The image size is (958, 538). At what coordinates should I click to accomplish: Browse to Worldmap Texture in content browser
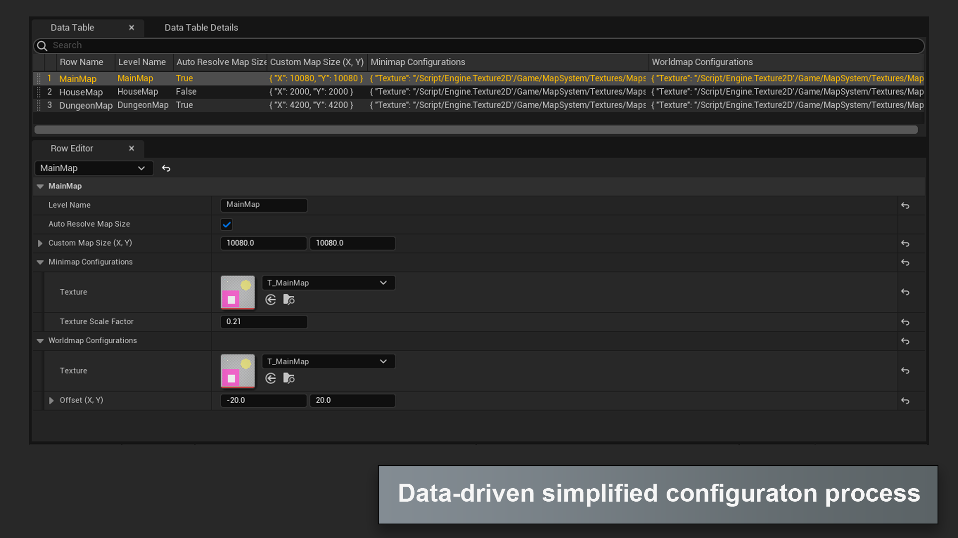coord(289,379)
